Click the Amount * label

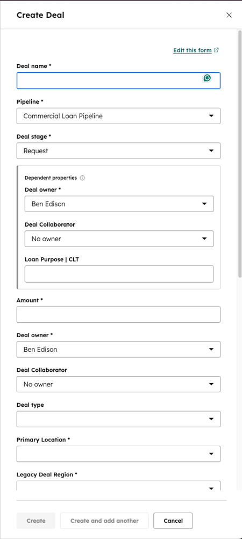coord(30,300)
